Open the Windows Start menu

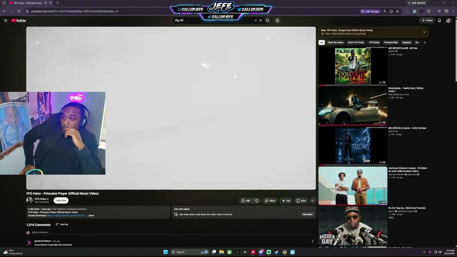pos(166,252)
